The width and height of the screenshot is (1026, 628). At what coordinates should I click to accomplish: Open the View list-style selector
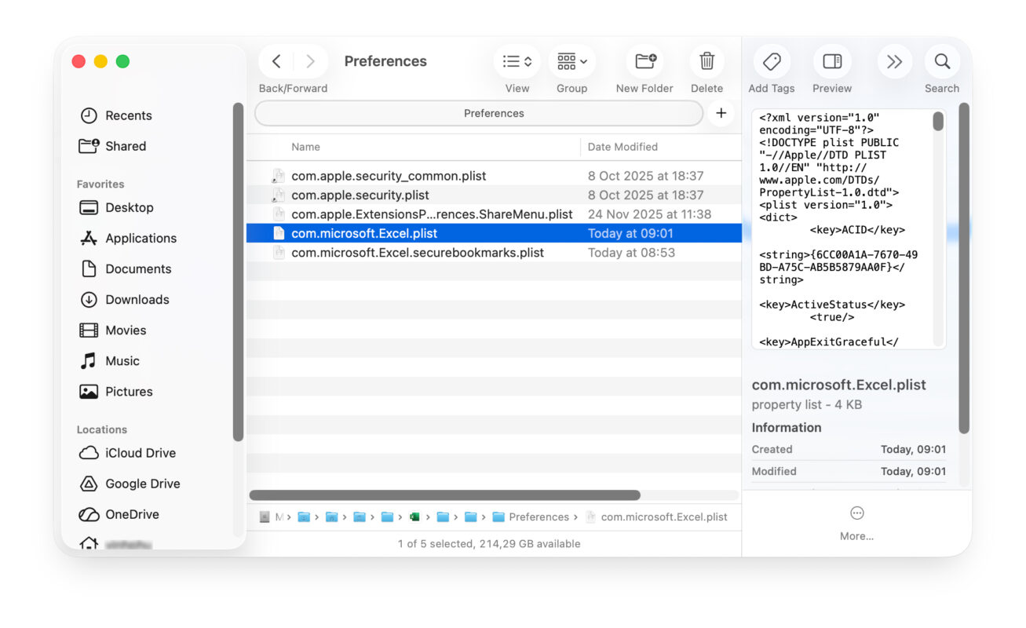click(x=517, y=61)
